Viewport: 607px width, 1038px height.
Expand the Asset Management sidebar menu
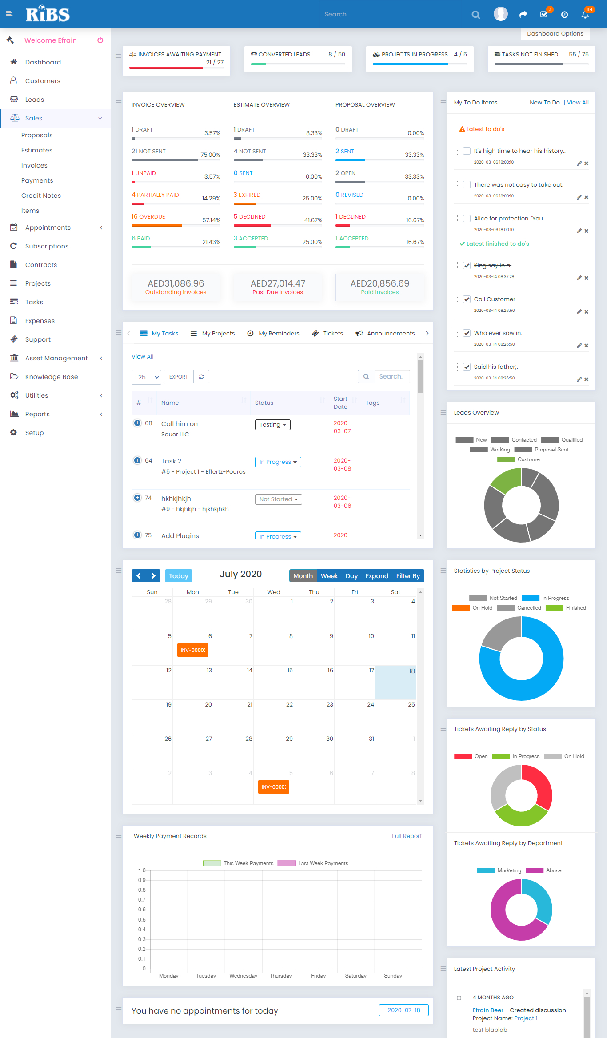[x=56, y=358]
